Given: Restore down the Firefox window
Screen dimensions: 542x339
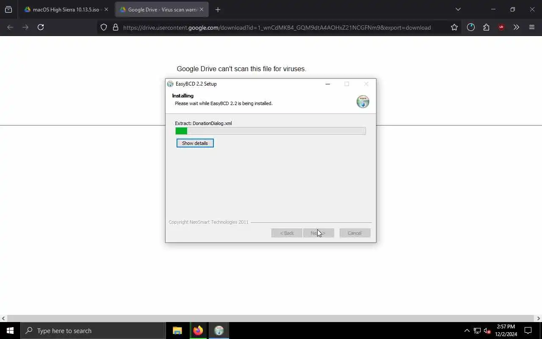Looking at the screenshot, I should 512,9.
